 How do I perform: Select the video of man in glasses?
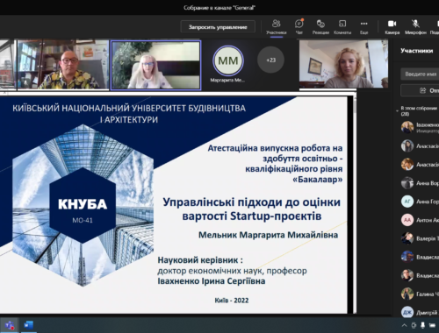[x=63, y=64]
